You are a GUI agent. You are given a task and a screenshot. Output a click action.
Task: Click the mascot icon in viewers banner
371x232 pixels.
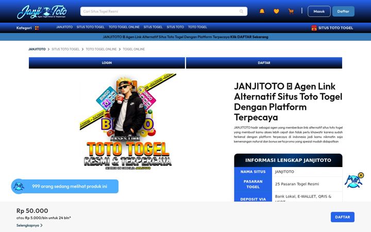click(x=19, y=186)
